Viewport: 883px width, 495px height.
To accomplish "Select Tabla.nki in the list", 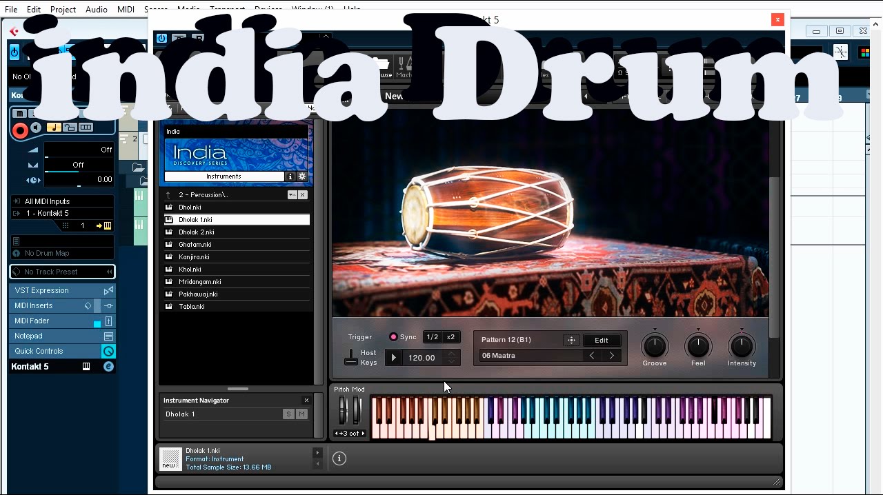I will point(237,307).
